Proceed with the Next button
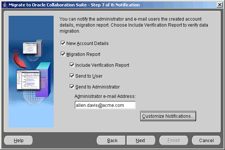This screenshot has width=225, height=150. click(141, 140)
